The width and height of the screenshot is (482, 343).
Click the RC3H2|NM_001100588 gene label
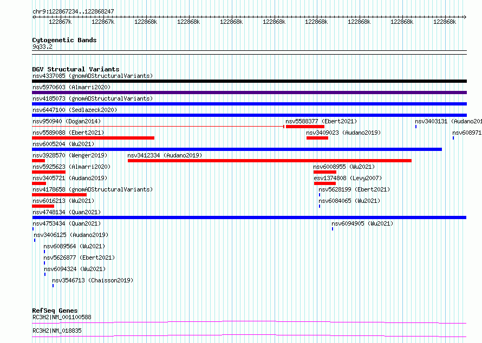[62, 317]
